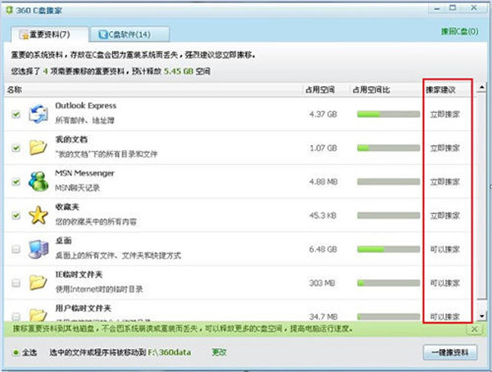Collapse the green tip bar with chevron
The image size is (492, 372).
(474, 328)
